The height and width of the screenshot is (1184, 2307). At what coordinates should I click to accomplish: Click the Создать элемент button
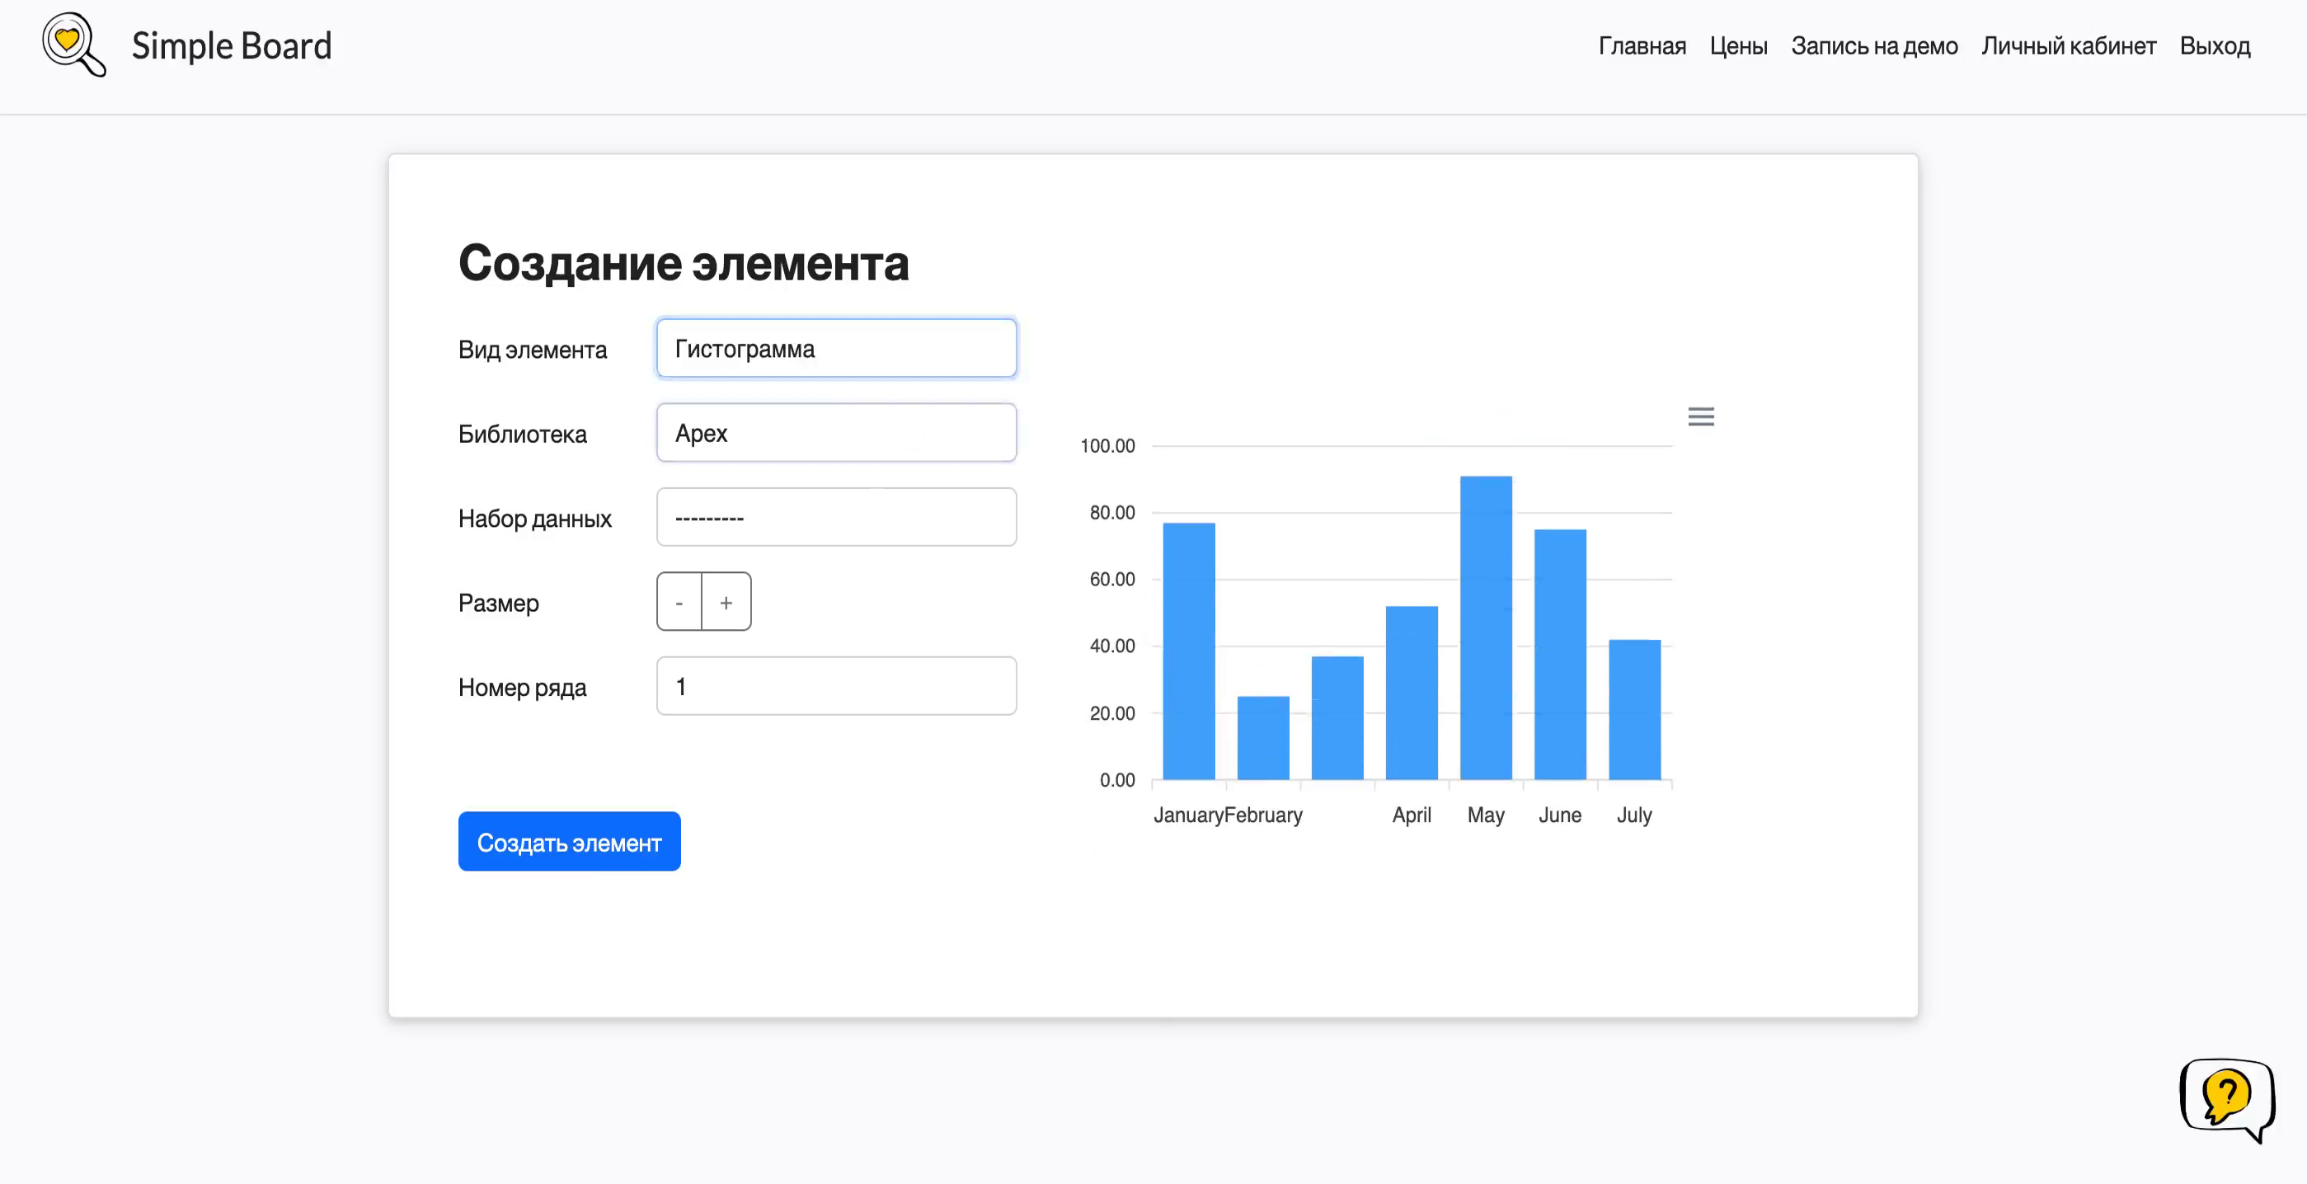(569, 842)
